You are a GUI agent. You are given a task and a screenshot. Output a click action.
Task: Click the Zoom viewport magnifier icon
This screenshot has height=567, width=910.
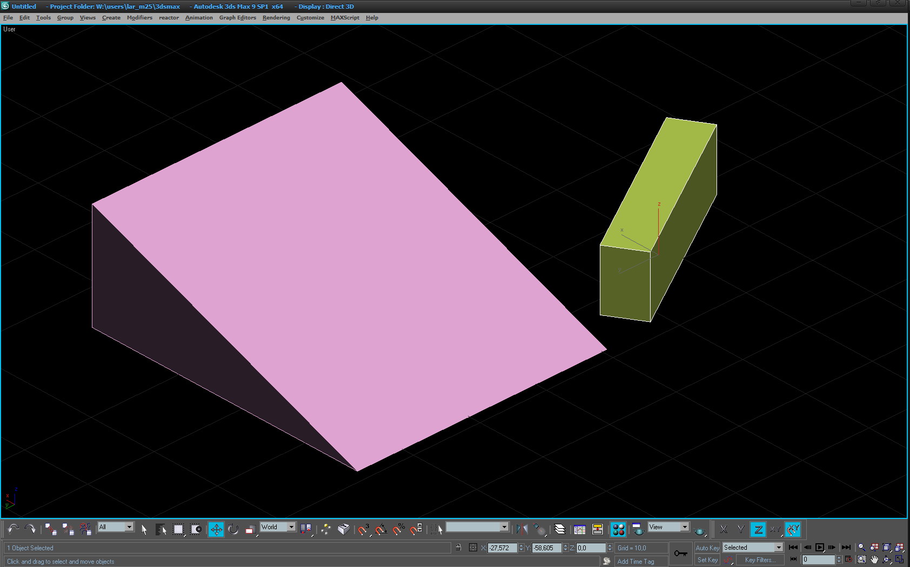pyautogui.click(x=862, y=548)
